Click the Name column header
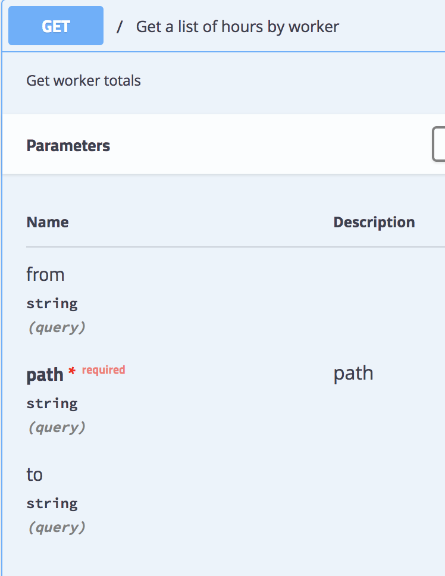 (x=47, y=222)
